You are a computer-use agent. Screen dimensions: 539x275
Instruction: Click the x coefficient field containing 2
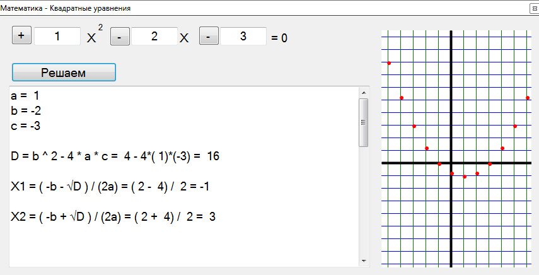pyautogui.click(x=154, y=36)
